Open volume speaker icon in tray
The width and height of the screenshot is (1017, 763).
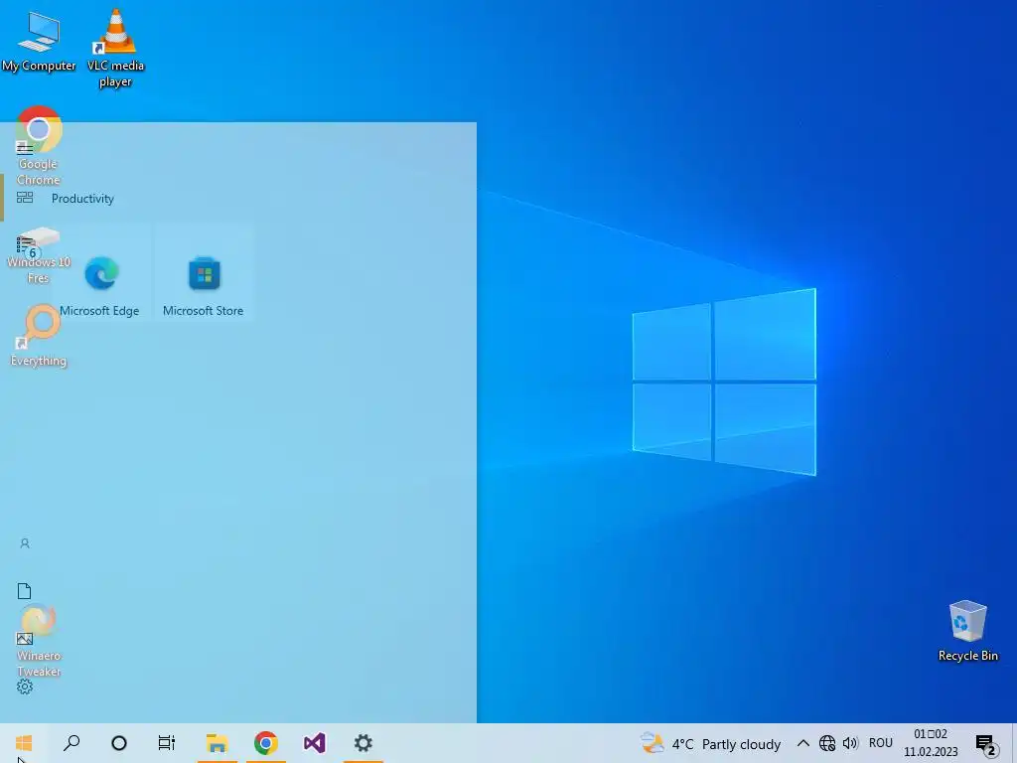click(850, 743)
